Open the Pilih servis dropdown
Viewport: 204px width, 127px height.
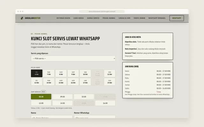[73, 58]
